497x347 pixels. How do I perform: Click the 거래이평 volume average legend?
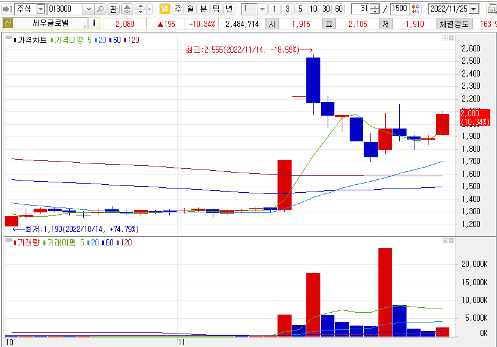(x=59, y=242)
